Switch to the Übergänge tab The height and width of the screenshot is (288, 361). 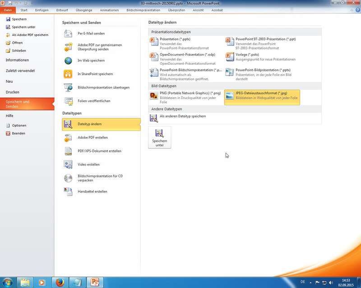tap(84, 10)
